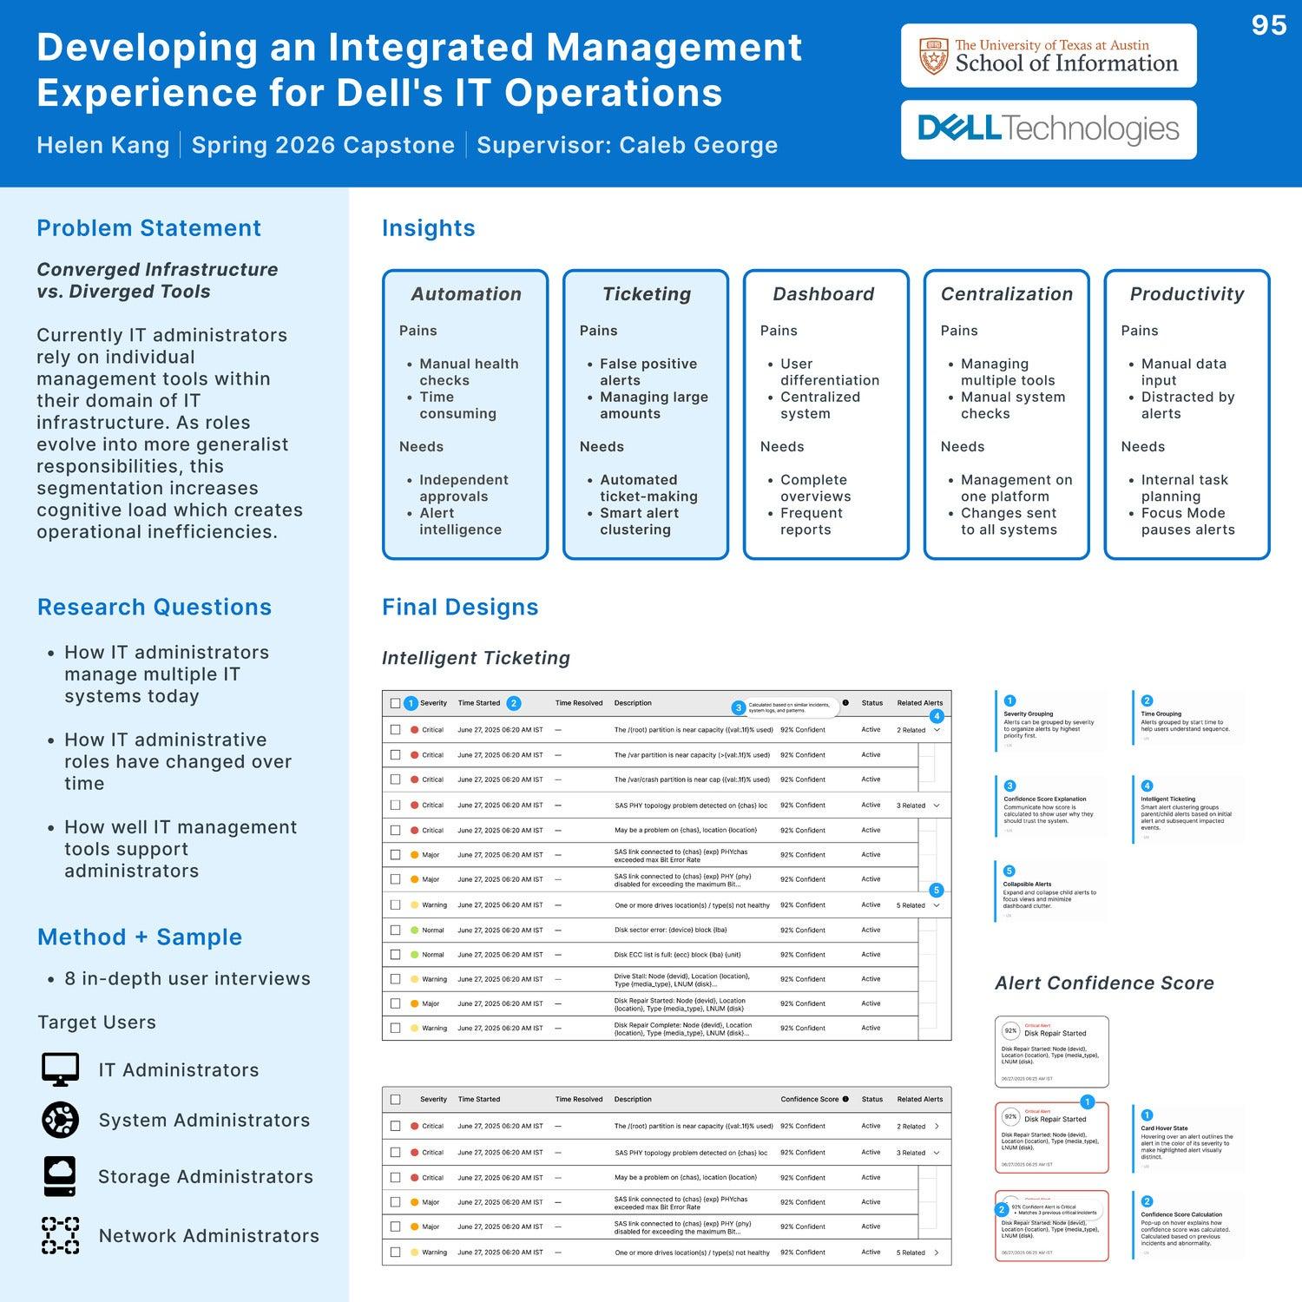The width and height of the screenshot is (1302, 1302).
Task: Click Related Alerts header in the Confidence Score table
Action: coord(920,1099)
